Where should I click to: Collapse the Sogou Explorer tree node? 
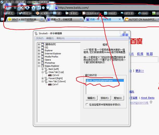(39, 66)
